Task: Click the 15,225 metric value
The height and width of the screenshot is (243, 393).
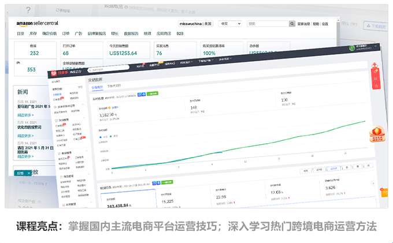Action: [x=168, y=201]
